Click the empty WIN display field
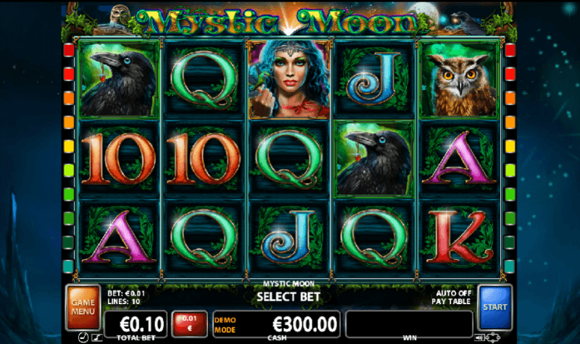 point(409,325)
